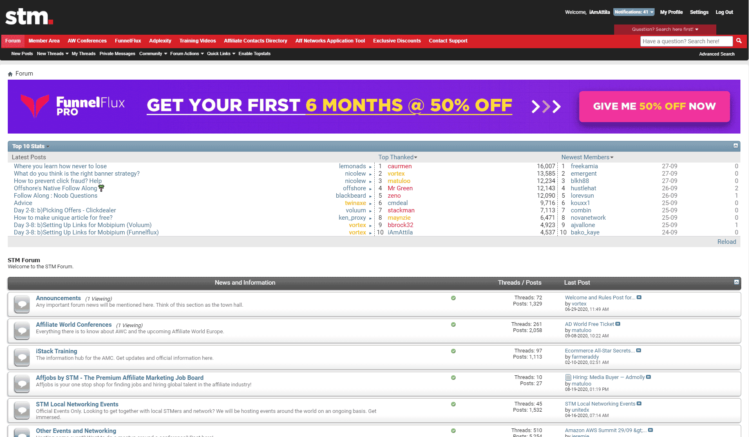Collapse the News and Information category

coord(736,282)
